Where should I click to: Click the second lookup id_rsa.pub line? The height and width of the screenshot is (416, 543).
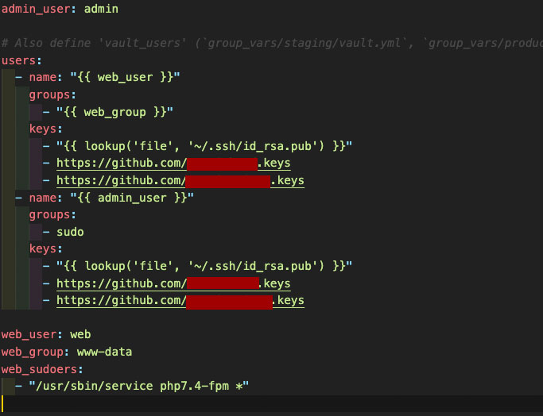(x=197, y=266)
